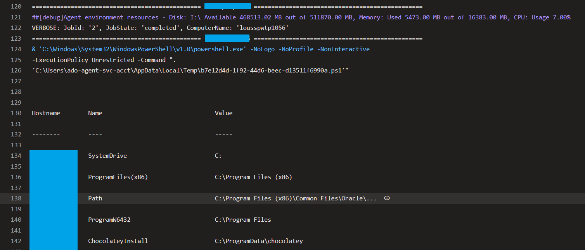Click line number 120
The width and height of the screenshot is (585, 250).
click(x=16, y=6)
